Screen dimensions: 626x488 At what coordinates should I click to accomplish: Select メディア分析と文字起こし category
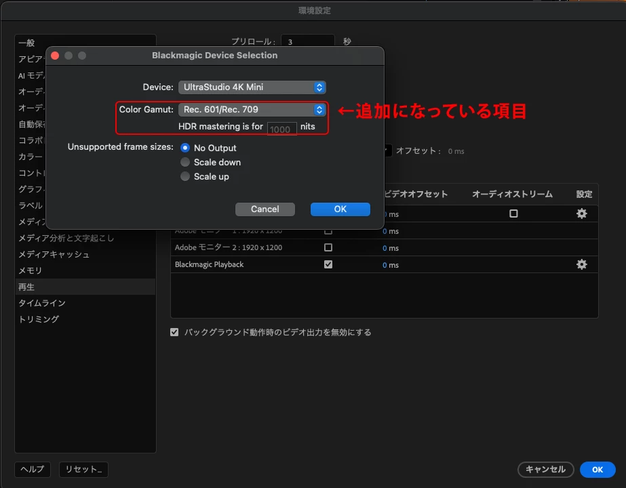(x=66, y=238)
